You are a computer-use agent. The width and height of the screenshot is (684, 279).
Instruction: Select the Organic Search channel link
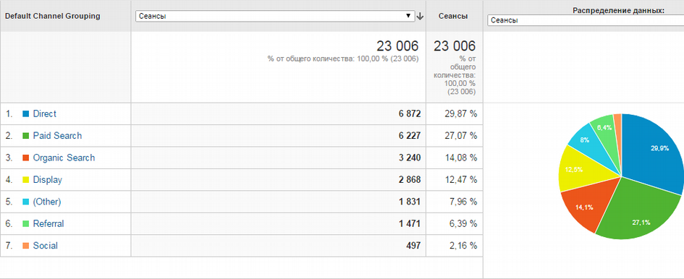64,158
